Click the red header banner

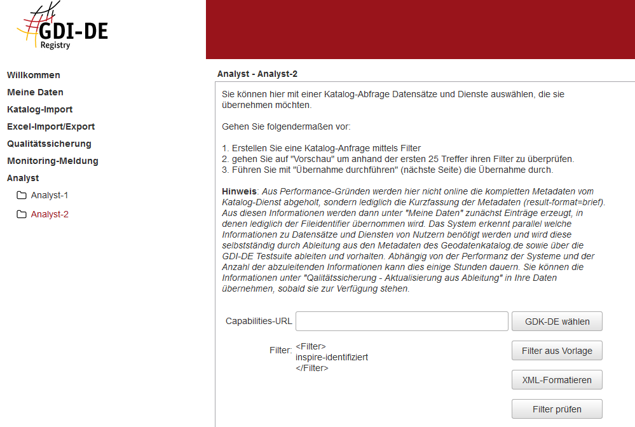(420, 29)
